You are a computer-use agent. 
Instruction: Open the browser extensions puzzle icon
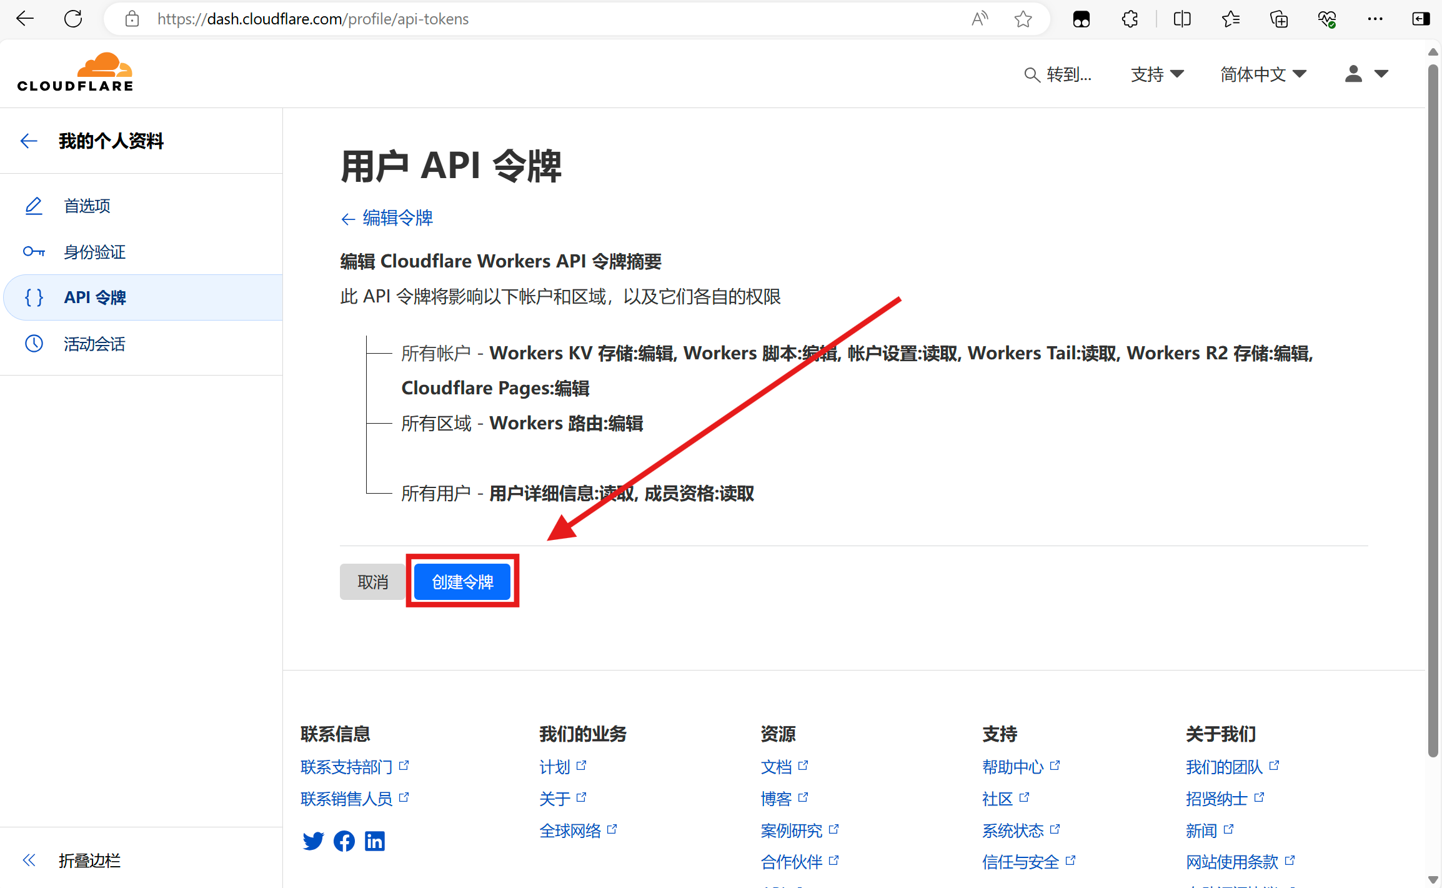1130,19
